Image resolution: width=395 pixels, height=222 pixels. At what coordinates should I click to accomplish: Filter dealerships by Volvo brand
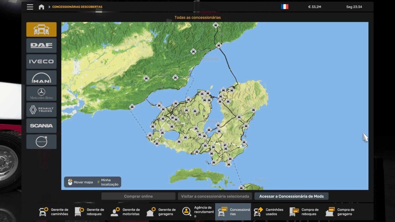(41, 141)
